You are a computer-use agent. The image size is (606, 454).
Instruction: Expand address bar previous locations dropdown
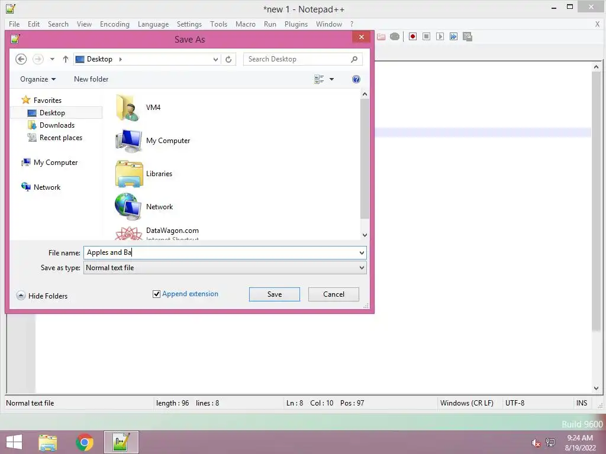pos(215,59)
